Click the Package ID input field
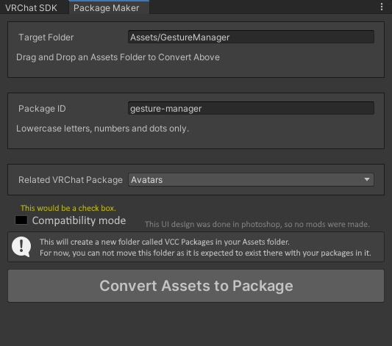 pos(251,108)
